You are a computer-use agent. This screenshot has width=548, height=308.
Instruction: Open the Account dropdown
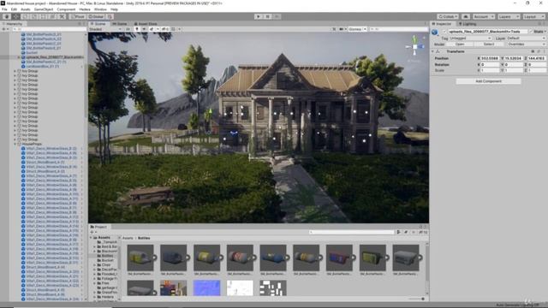484,16
